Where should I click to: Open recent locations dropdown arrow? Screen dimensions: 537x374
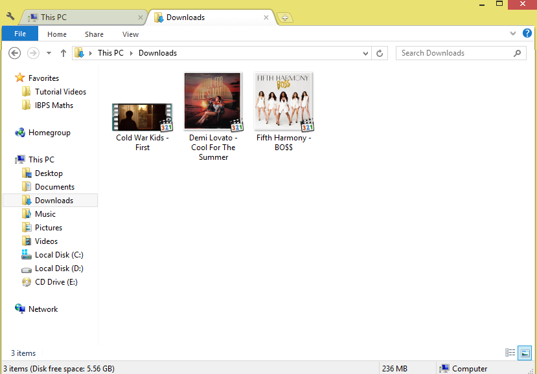tap(49, 53)
